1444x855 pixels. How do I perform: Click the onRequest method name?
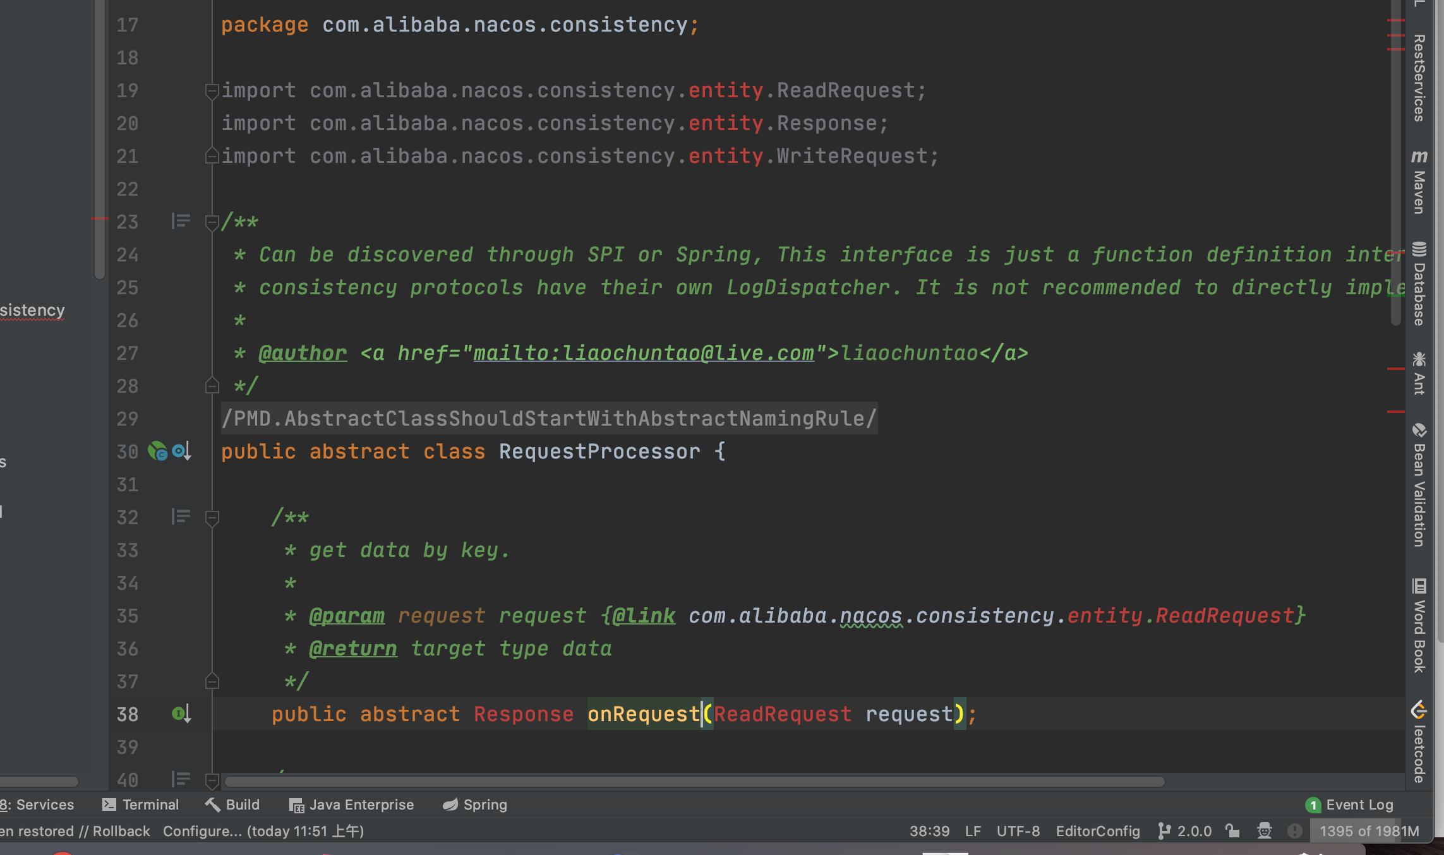[644, 714]
